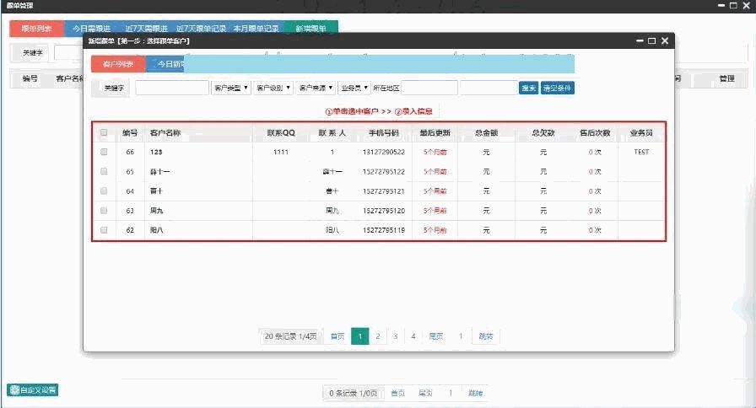756x408 pixels.
Task: Click the 搜索 button
Action: tap(528, 88)
